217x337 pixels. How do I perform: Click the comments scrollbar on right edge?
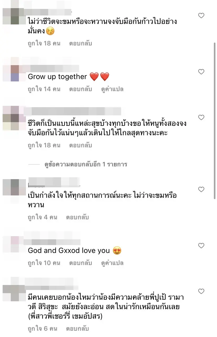pyautogui.click(x=215, y=121)
